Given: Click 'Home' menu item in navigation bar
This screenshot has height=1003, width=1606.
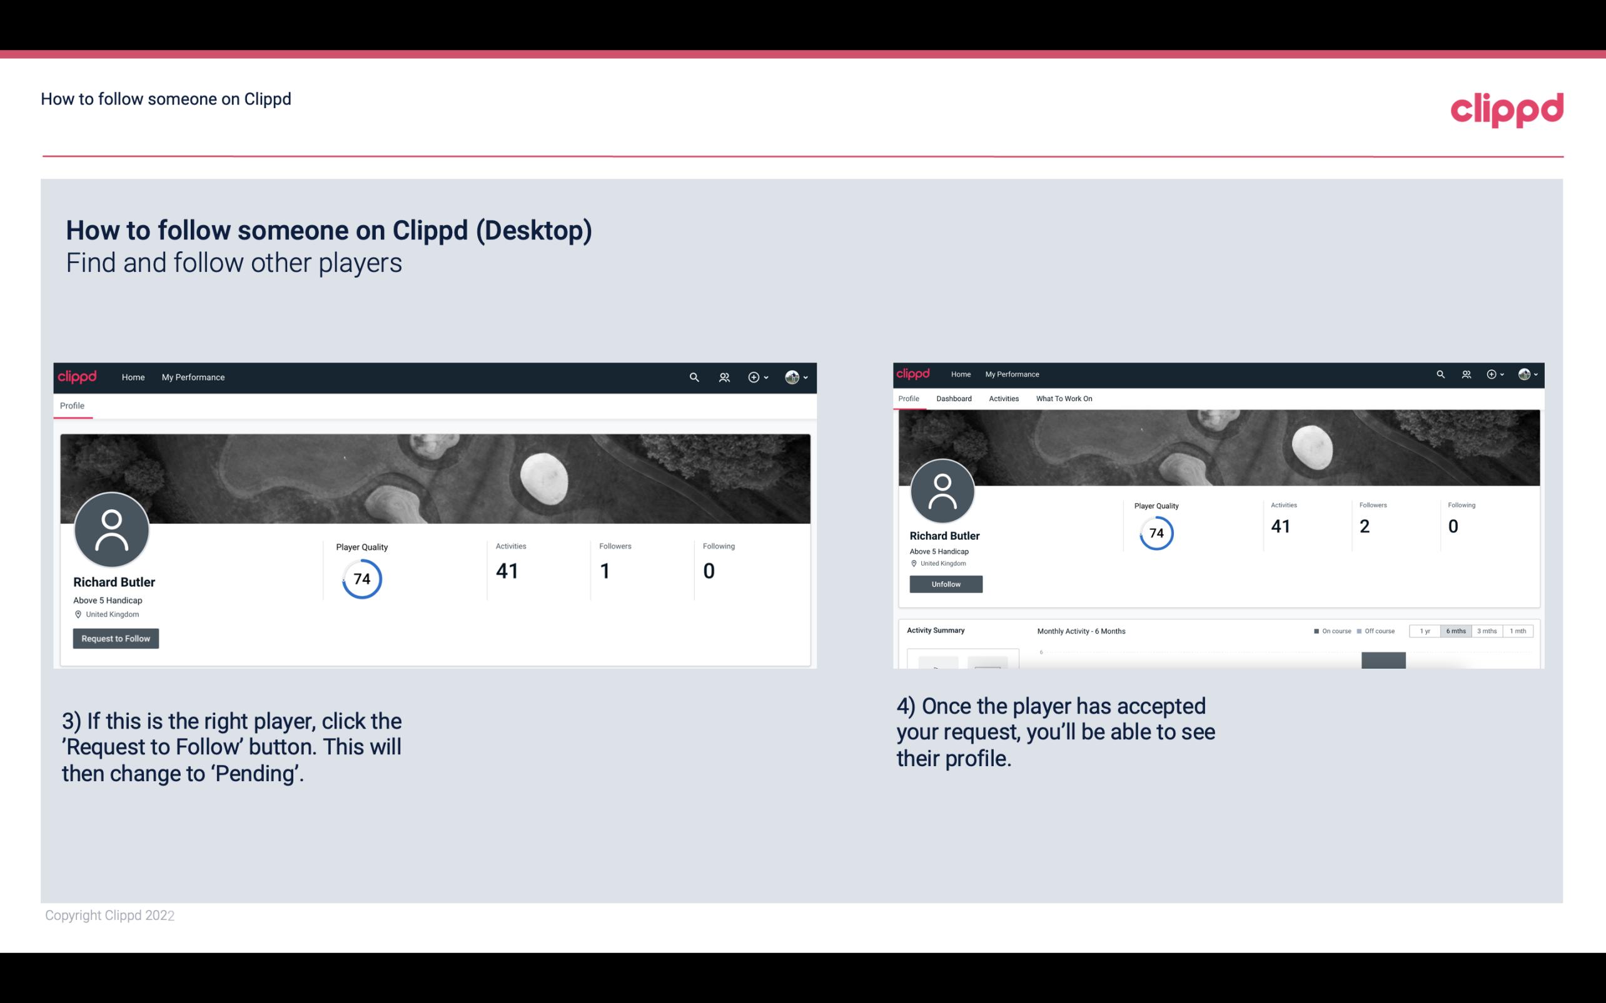Looking at the screenshot, I should pyautogui.click(x=132, y=377).
